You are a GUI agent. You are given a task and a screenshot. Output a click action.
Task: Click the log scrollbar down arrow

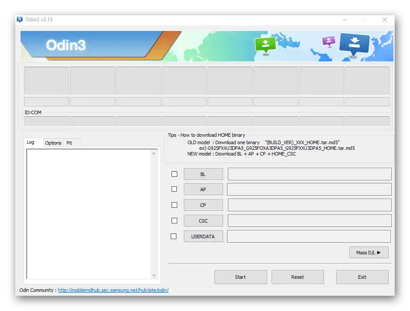tap(154, 275)
